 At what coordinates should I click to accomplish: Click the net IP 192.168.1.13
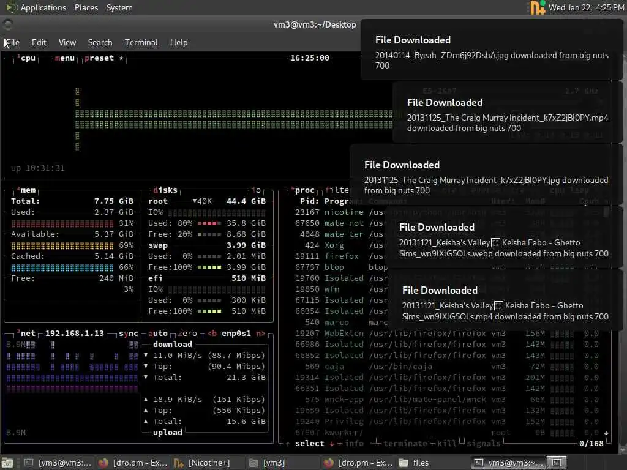point(74,334)
